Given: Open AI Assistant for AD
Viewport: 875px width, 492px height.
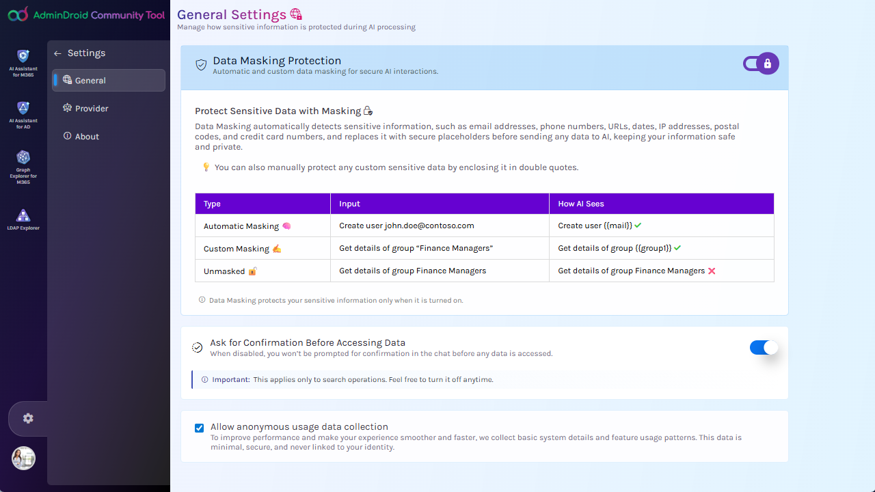Looking at the screenshot, I should click(x=23, y=114).
